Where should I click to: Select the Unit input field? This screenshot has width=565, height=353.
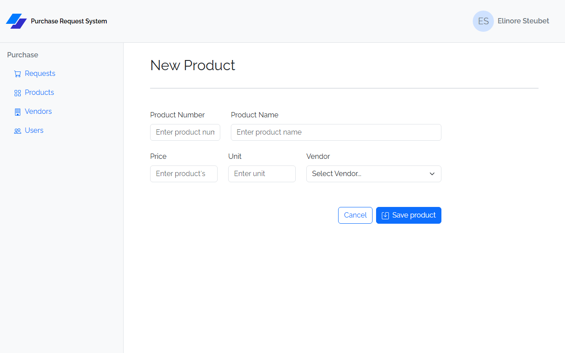point(262,174)
